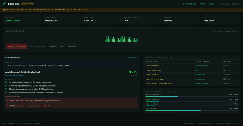Click the Whisper Transcription benchmark bar
Screen dimensions: 243x126
pyautogui.click(x=191, y=96)
